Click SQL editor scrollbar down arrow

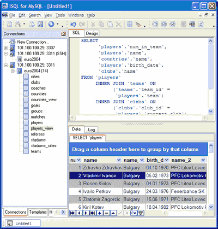click(210, 111)
